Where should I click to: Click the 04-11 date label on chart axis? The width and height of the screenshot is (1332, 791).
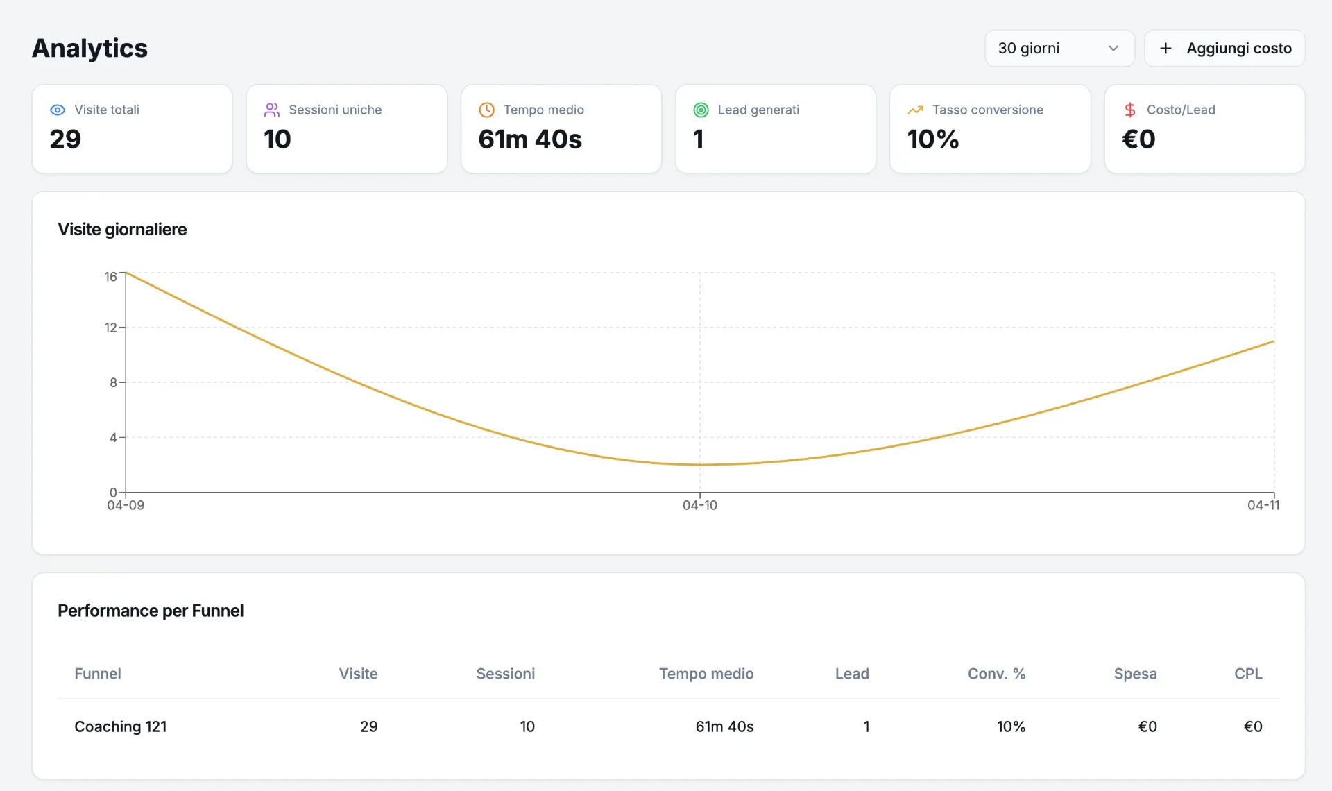click(x=1263, y=505)
